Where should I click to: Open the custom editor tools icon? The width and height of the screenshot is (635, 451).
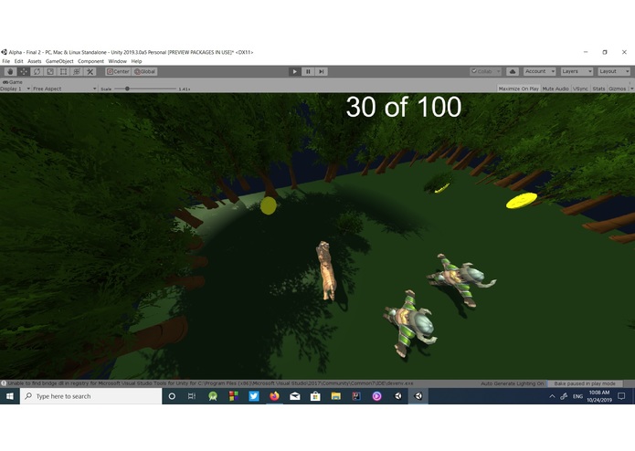click(x=90, y=71)
